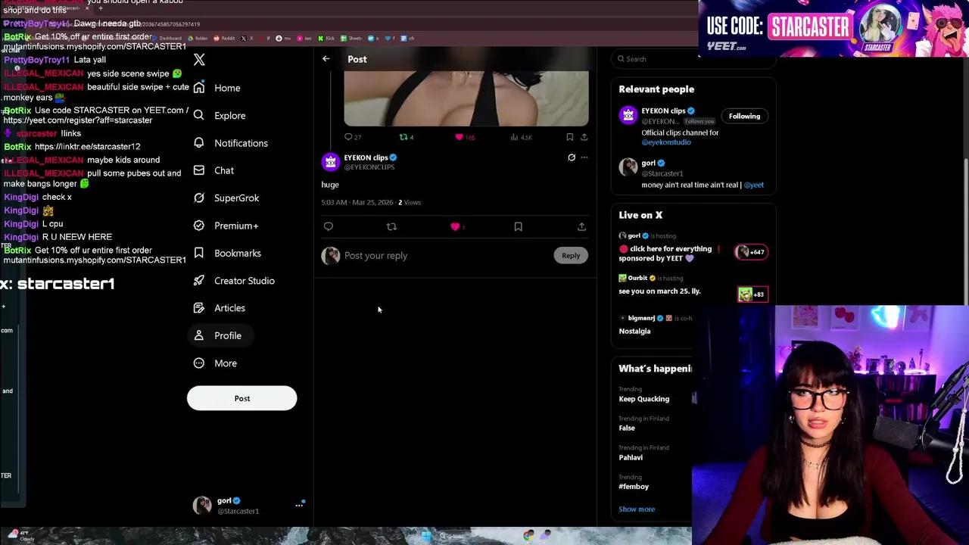Open gorl profile in Relevant people

(648, 163)
